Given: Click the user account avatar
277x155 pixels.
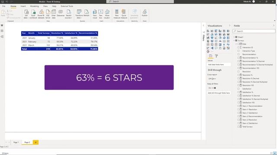Looking at the screenshot, I should point(254,1).
